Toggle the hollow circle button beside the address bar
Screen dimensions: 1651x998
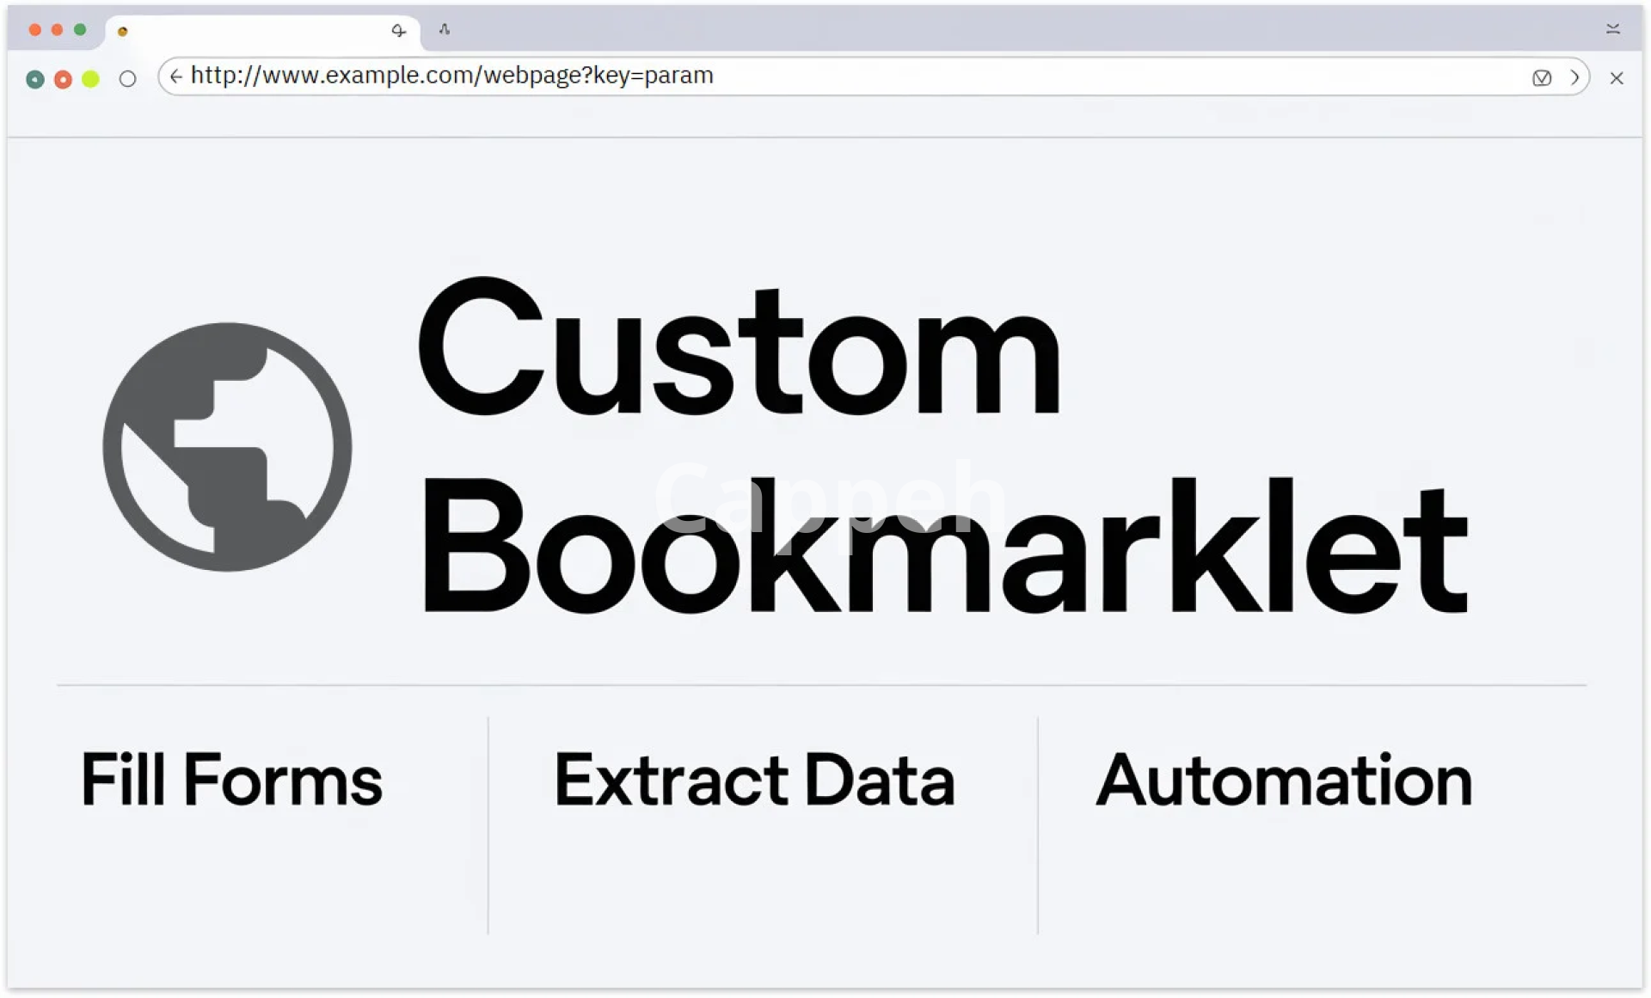point(128,79)
